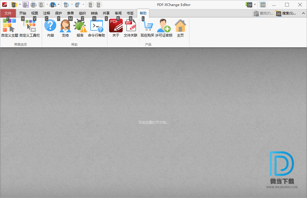307x198 pixels.
Task: Click the window layout icon labeled 08
Action: tap(263, 5)
